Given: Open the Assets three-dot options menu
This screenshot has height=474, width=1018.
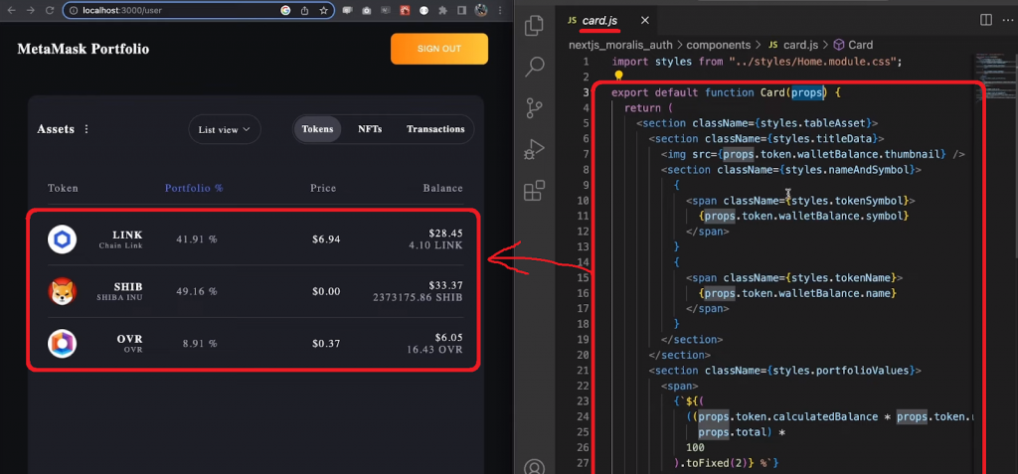Looking at the screenshot, I should pos(86,129).
